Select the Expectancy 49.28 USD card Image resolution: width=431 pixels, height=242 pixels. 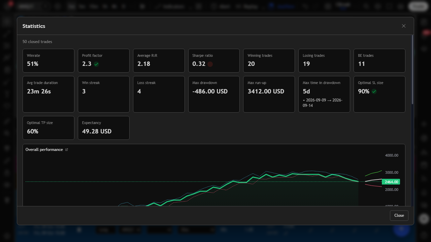coord(104,128)
